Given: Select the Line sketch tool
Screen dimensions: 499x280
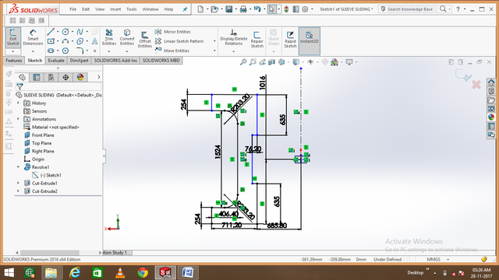Looking at the screenshot, I should [x=51, y=32].
